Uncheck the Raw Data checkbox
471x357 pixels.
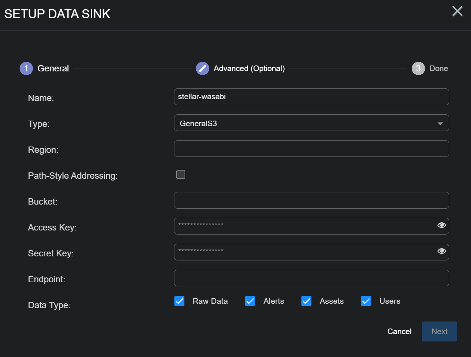pyautogui.click(x=180, y=301)
